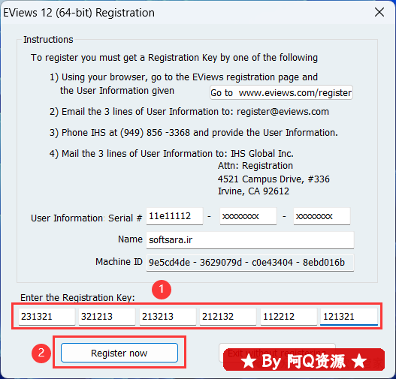Focus the registration key box showing 121321

(x=349, y=316)
